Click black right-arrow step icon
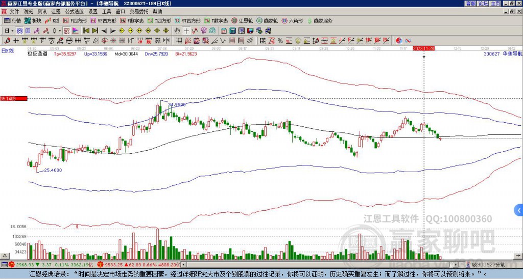 pyautogui.click(x=113, y=31)
